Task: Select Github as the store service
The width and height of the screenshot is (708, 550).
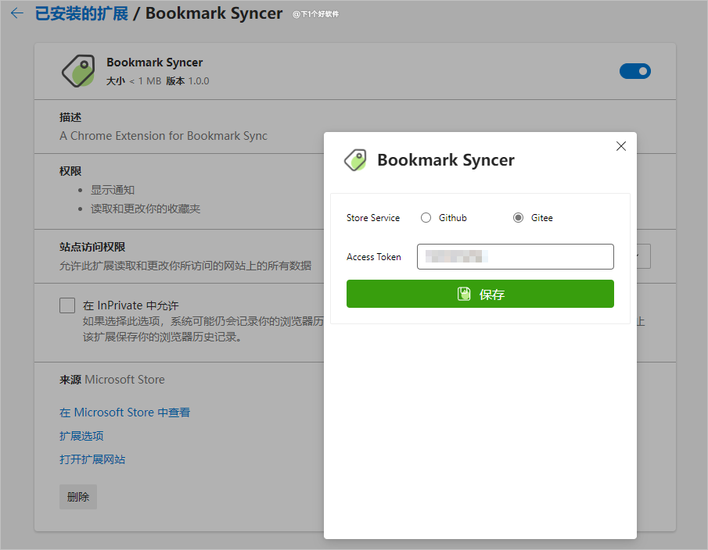Action: (426, 218)
